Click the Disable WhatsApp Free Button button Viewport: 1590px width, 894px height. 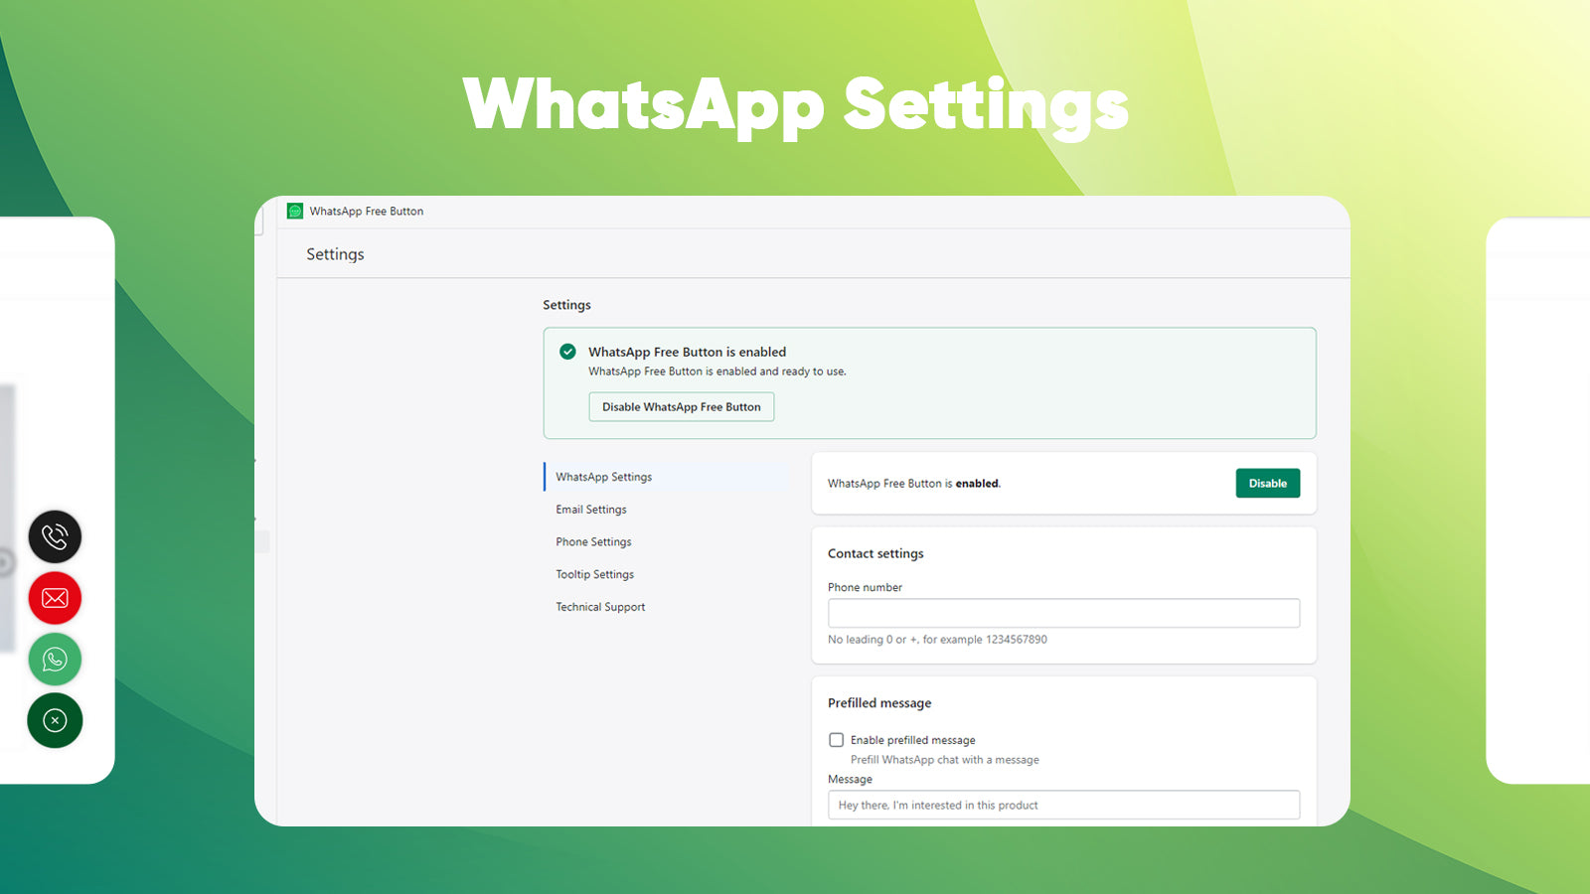(681, 406)
